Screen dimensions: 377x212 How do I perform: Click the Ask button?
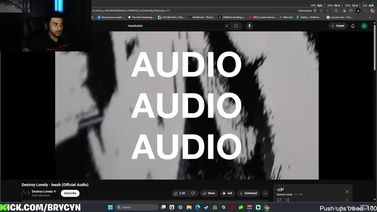point(227,193)
